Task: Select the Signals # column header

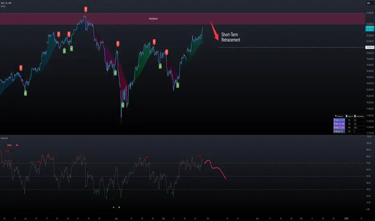Action: [x=349, y=117]
